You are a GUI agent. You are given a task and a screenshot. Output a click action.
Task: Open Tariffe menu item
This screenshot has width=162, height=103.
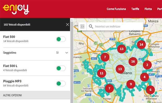(135, 9)
